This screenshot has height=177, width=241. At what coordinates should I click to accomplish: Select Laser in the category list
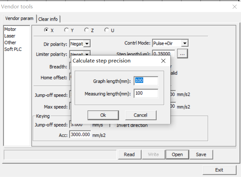click(10, 36)
